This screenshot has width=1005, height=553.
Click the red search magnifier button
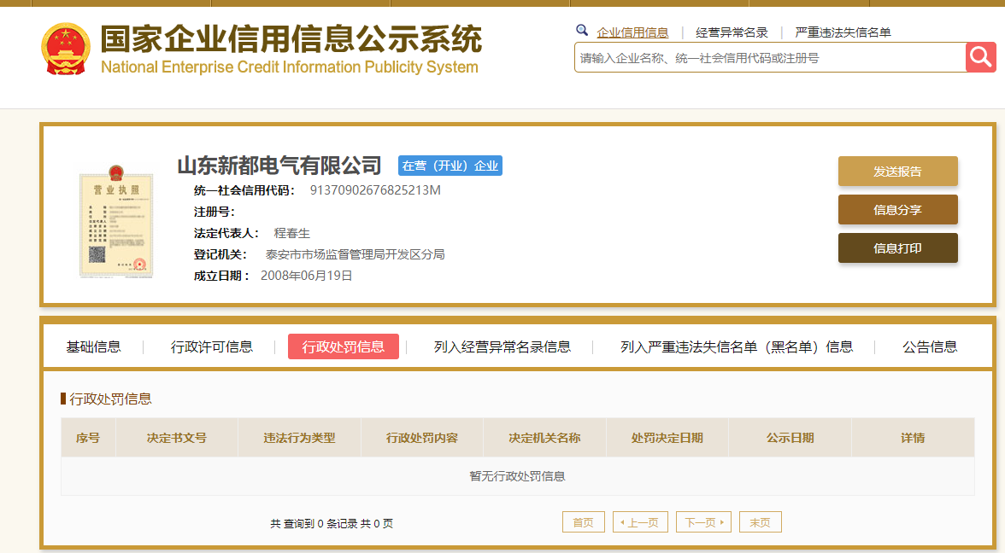pyautogui.click(x=981, y=58)
